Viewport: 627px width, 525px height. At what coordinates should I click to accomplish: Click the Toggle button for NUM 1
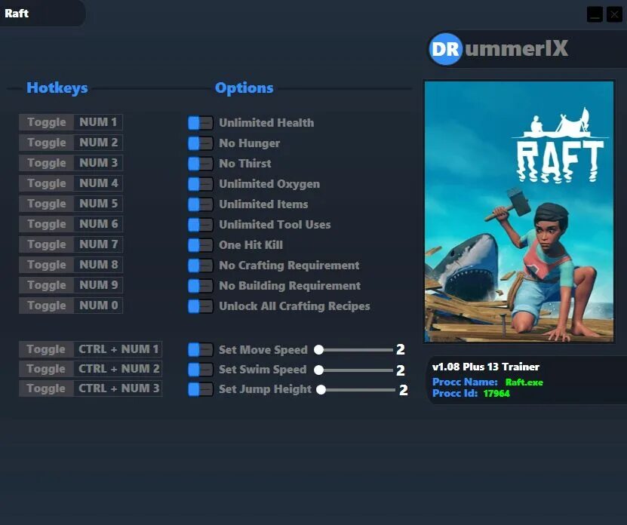[x=46, y=122]
